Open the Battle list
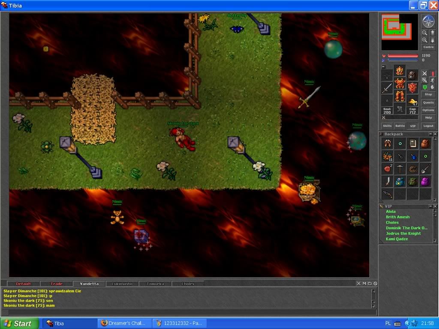Viewport: 439px width, 329px height. (x=400, y=126)
